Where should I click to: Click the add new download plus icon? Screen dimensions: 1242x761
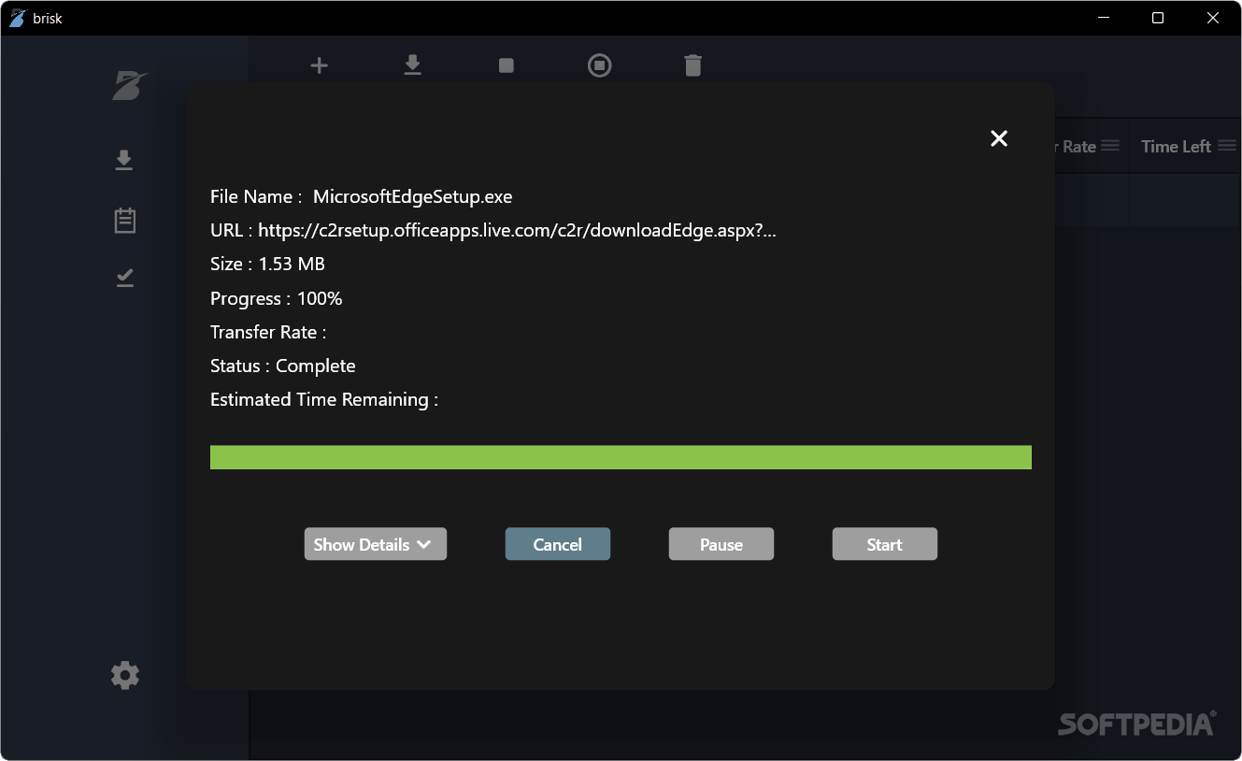pos(320,65)
